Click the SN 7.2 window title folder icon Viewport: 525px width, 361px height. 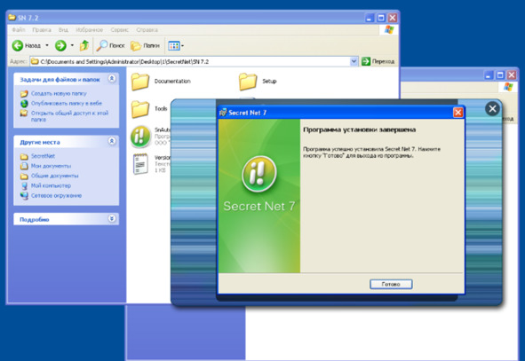point(12,18)
